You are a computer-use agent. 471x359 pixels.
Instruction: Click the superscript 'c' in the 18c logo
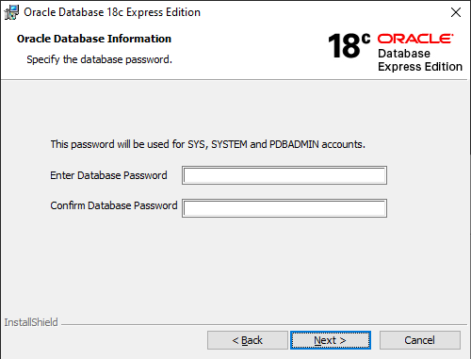[365, 39]
